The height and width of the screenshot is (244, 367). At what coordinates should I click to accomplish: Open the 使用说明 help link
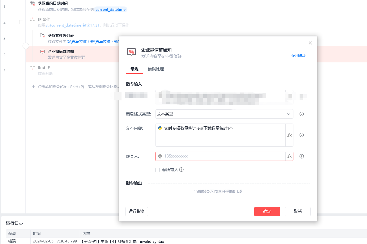[299, 55]
